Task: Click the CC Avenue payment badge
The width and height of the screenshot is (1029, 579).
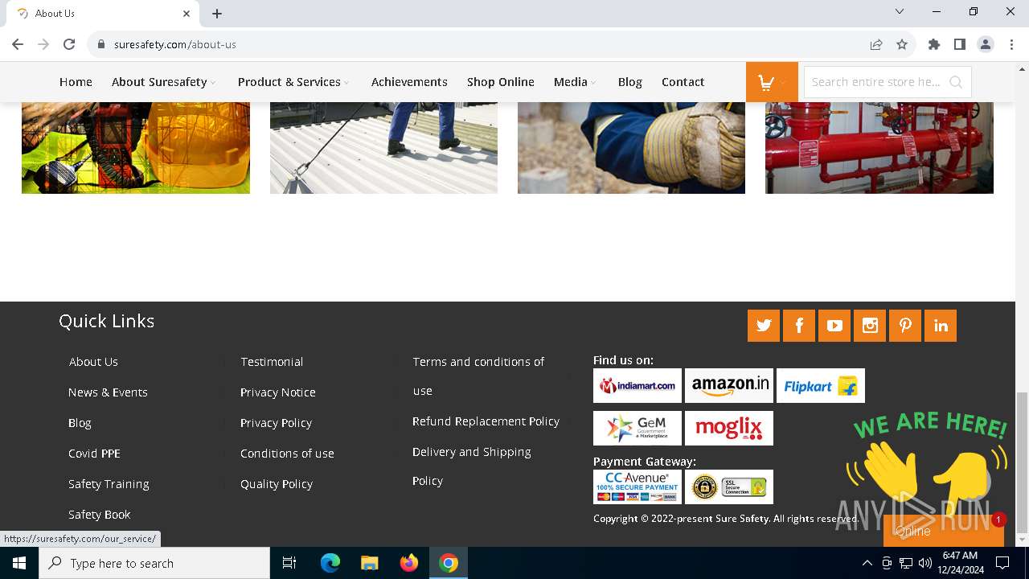Action: coord(637,487)
